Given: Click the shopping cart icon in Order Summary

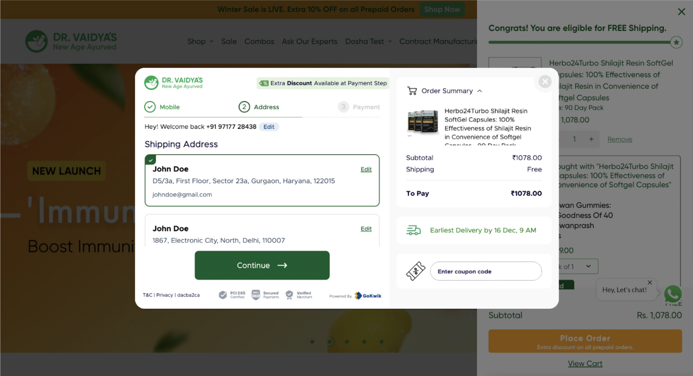Looking at the screenshot, I should point(412,91).
